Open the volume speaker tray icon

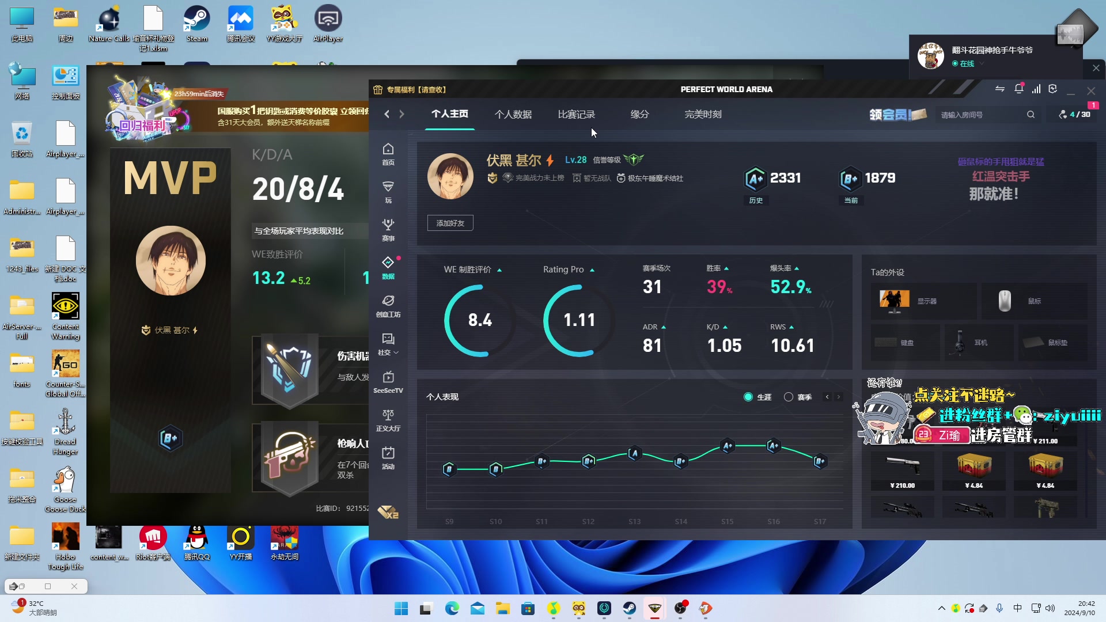1050,608
